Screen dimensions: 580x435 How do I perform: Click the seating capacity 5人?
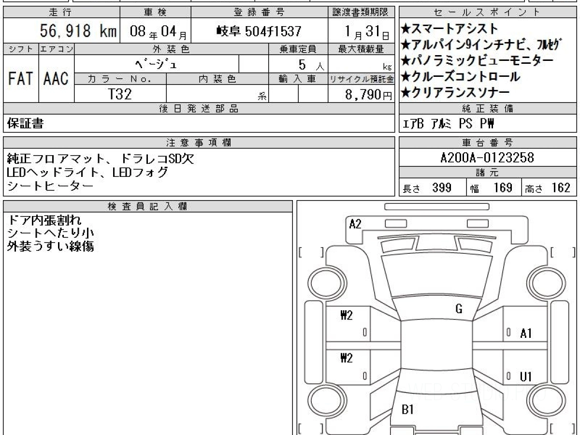click(311, 64)
